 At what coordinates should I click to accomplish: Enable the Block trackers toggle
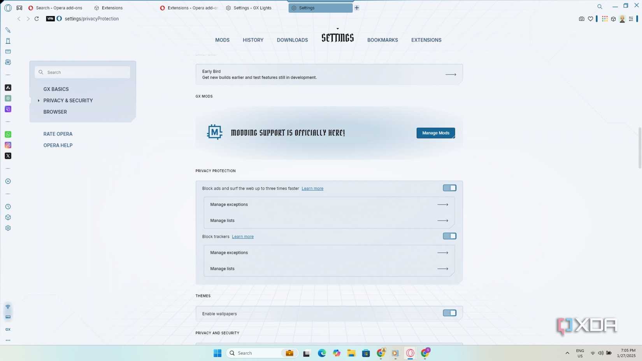point(449,236)
